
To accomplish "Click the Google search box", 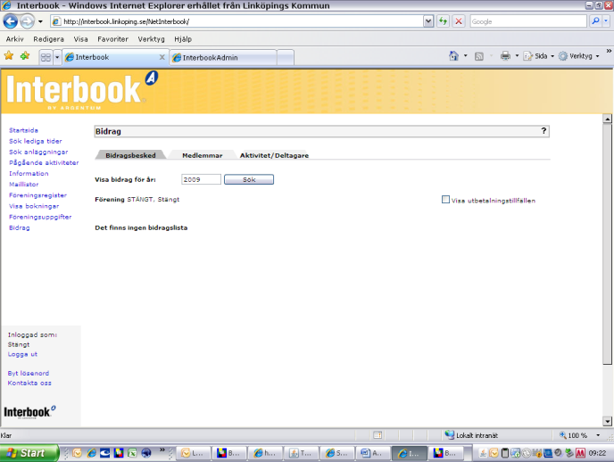I will pyautogui.click(x=528, y=21).
